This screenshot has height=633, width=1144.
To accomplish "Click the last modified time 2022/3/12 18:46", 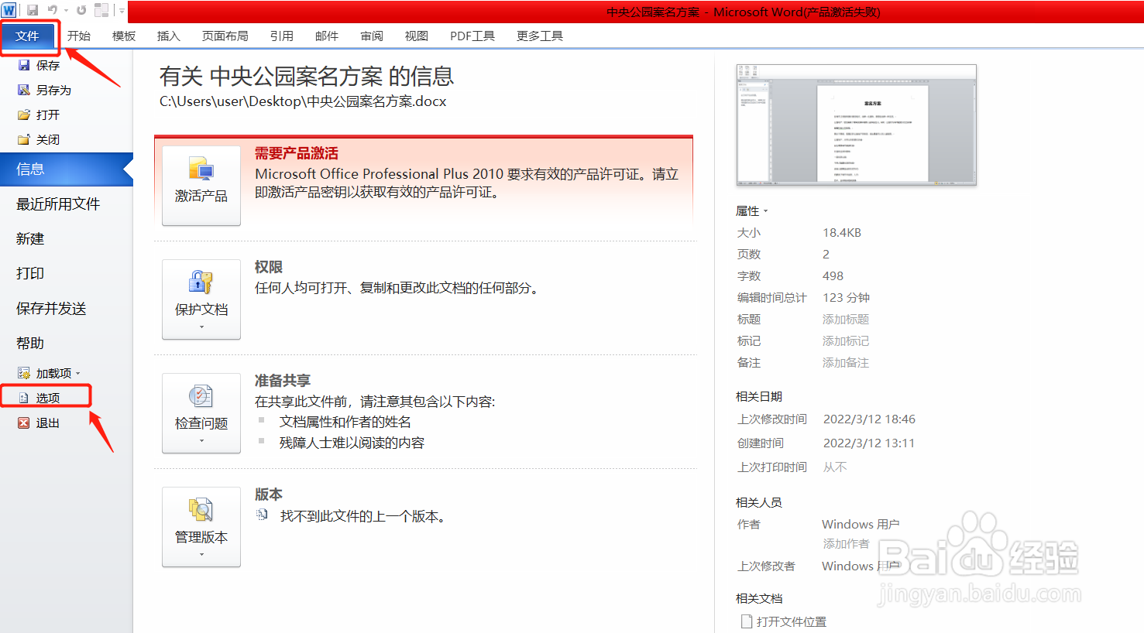I will click(869, 419).
